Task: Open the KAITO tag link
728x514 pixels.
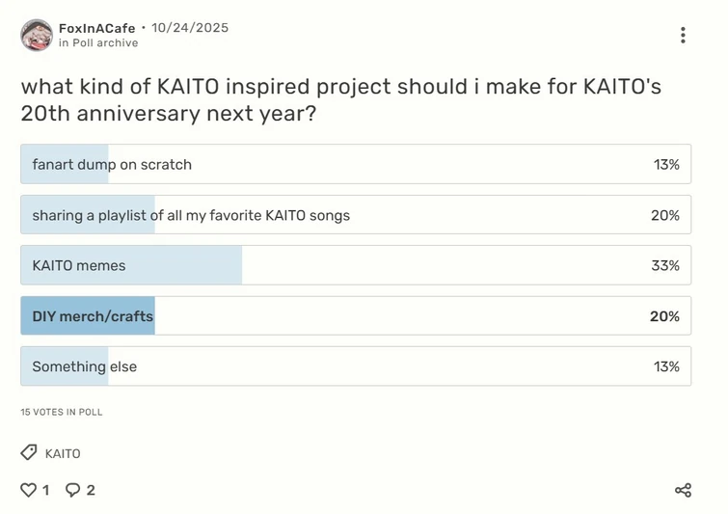Action: pos(63,453)
